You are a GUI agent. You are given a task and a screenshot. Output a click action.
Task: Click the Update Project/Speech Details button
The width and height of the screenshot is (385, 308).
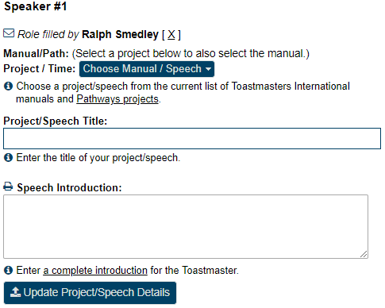click(x=90, y=293)
